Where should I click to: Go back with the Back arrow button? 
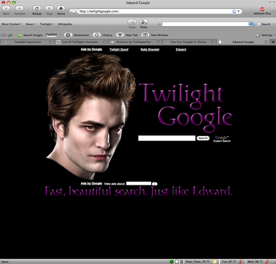click(x=6, y=8)
